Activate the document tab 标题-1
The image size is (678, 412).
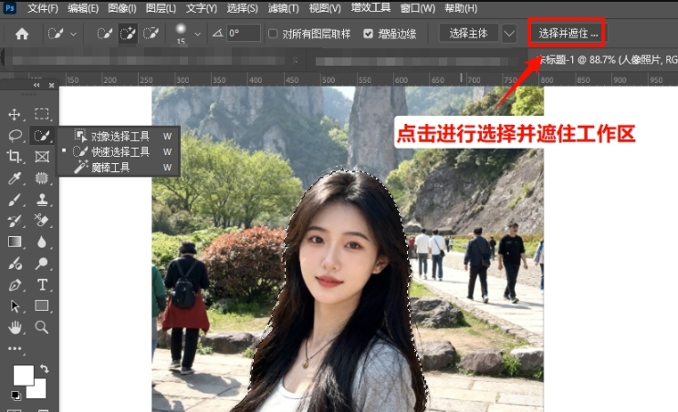coord(607,59)
